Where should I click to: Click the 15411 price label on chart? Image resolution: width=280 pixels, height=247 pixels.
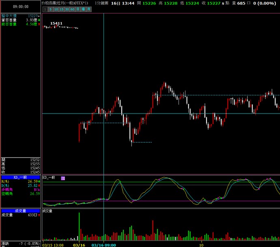tap(56, 24)
